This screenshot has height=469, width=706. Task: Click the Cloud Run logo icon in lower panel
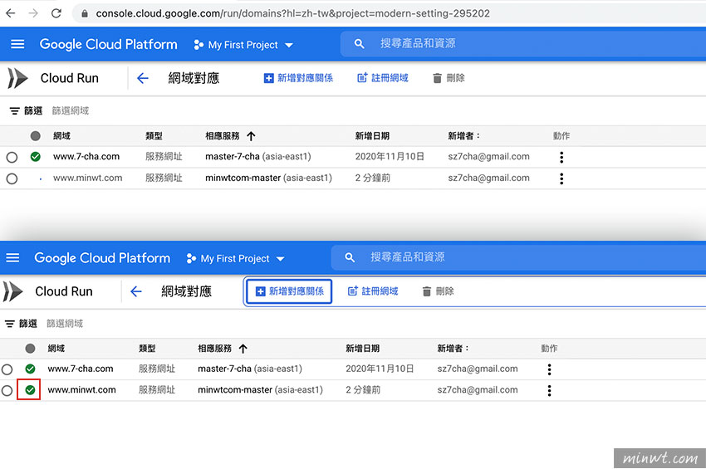[x=12, y=291]
